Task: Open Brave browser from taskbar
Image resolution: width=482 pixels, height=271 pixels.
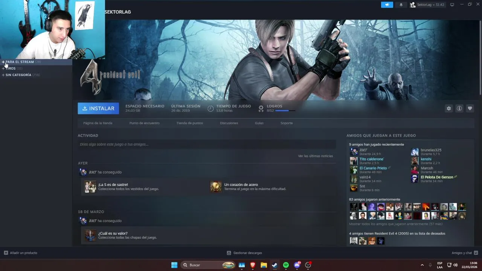Action: coord(253,265)
